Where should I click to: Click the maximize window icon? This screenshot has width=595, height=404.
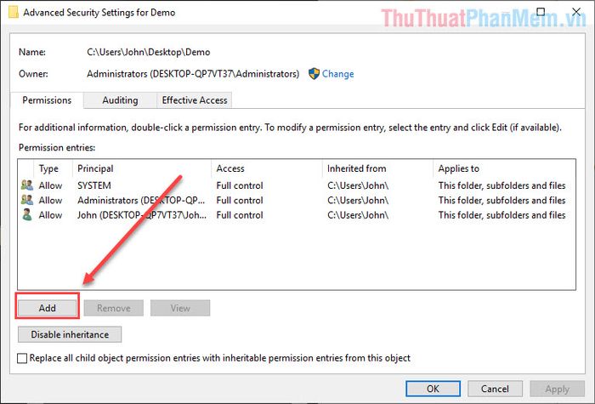coord(541,12)
